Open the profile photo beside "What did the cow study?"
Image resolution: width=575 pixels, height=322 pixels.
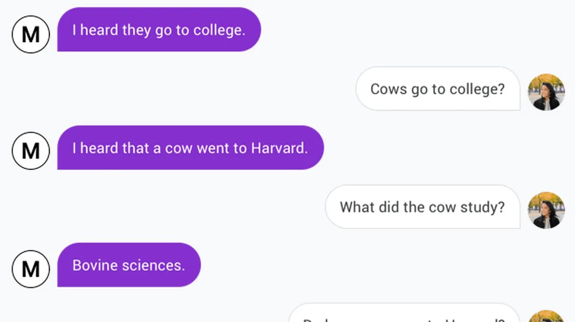tap(546, 210)
